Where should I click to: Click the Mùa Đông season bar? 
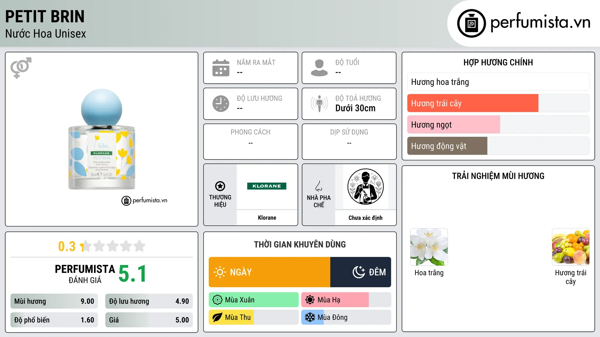(346, 317)
